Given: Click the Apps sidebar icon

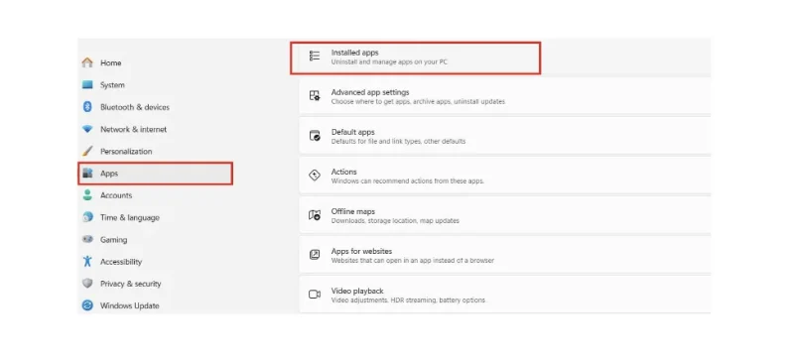Looking at the screenshot, I should coord(87,174).
